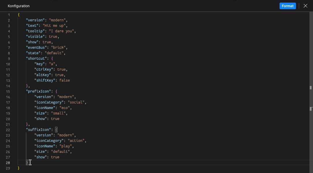Click the "shortcut" property key
This screenshot has width=313, height=173.
tap(36, 59)
